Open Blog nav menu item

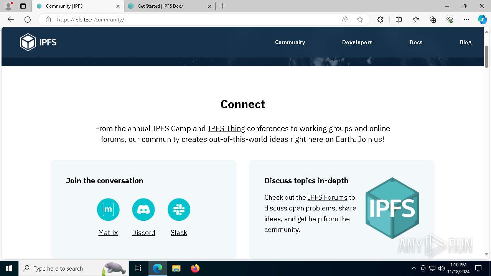(466, 42)
